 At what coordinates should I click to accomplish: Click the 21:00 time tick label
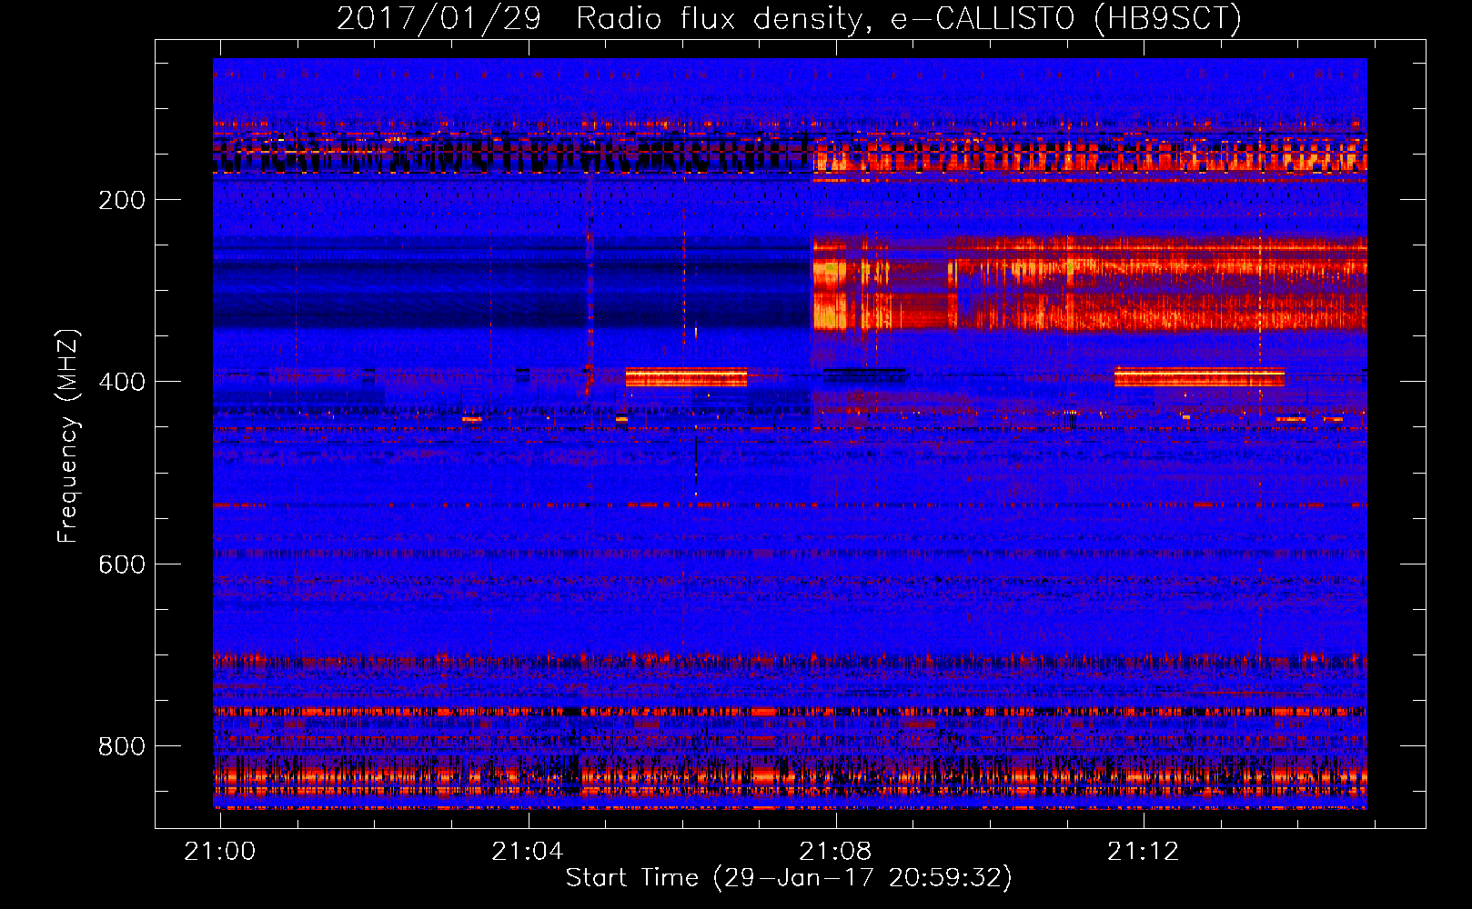coord(220,852)
